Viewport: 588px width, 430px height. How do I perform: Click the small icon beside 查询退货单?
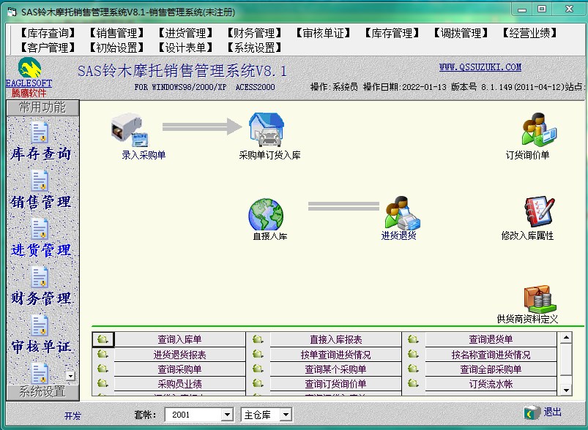click(413, 339)
